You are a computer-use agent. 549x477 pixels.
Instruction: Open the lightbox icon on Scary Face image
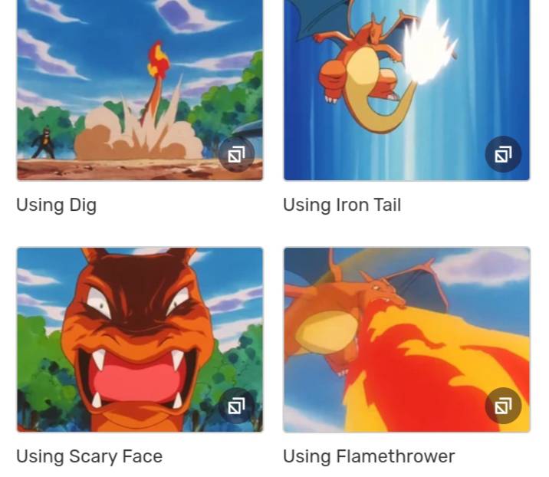coord(236,406)
